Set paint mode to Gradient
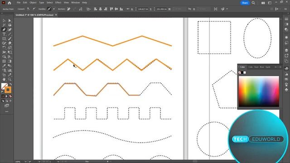This screenshot has height=163, width=290. 7,96
